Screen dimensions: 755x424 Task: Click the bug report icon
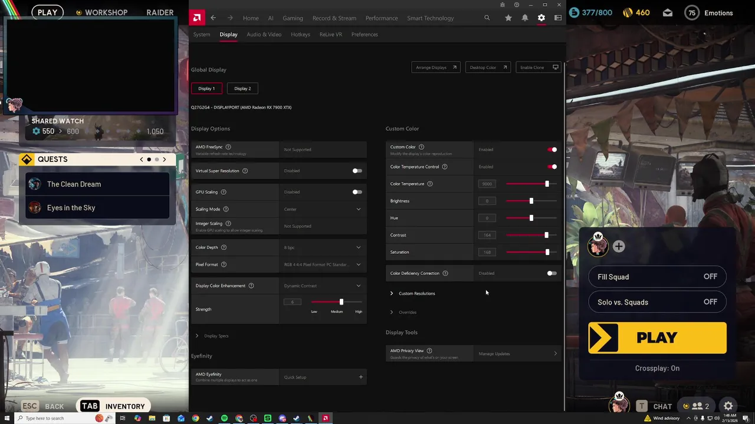tap(502, 5)
